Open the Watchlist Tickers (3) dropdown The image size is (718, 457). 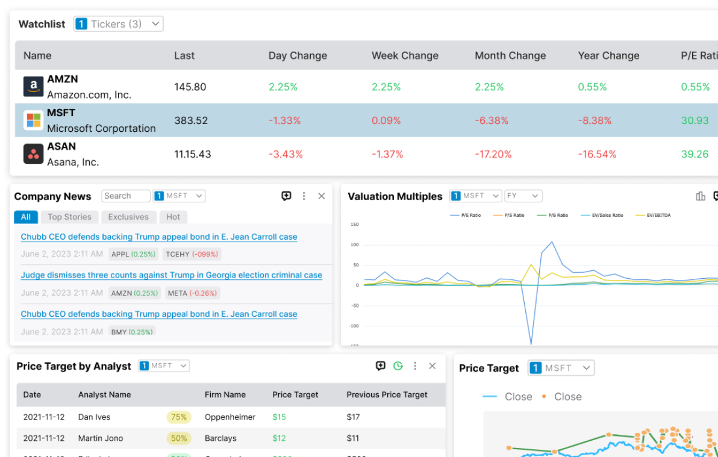click(119, 24)
